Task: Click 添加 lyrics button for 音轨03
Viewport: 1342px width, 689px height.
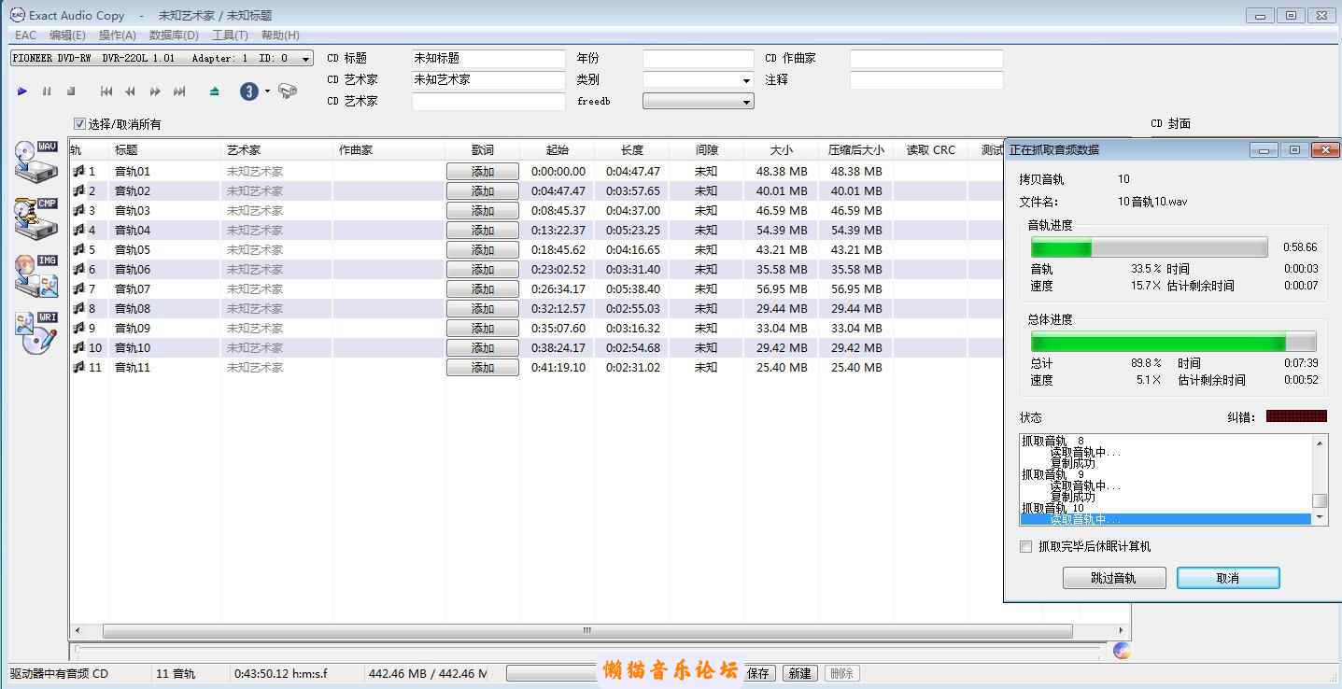Action: coord(482,211)
